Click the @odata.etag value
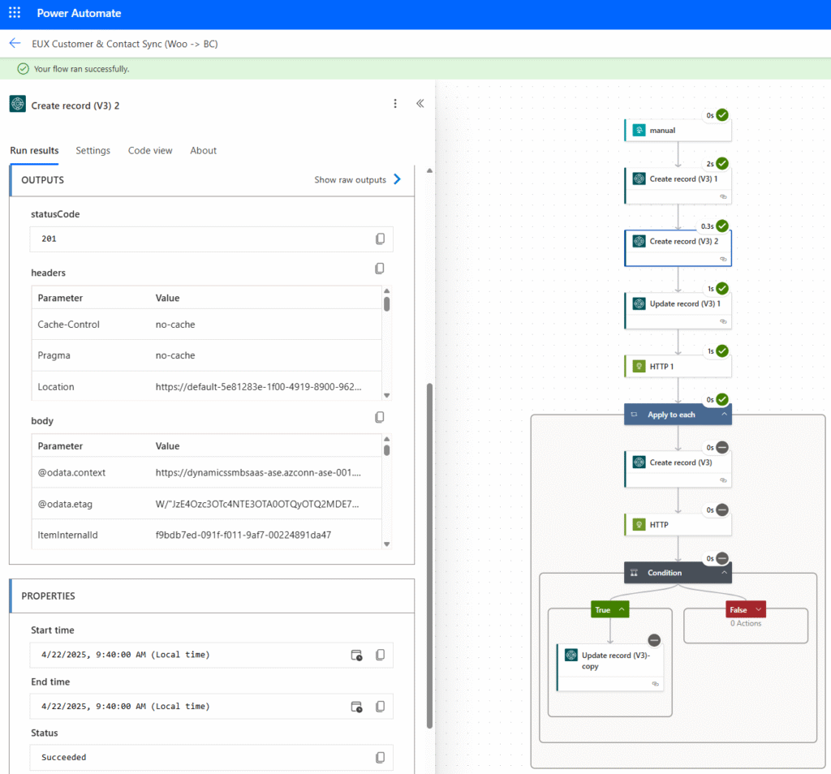This screenshot has width=831, height=774. tap(257, 504)
